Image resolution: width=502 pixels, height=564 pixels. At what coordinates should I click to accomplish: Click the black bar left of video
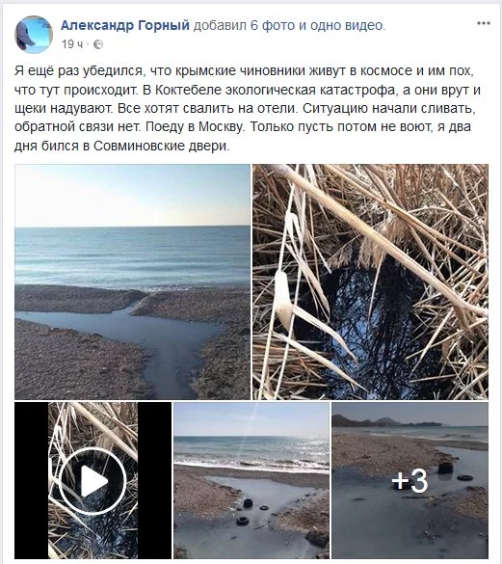pyautogui.click(x=31, y=480)
